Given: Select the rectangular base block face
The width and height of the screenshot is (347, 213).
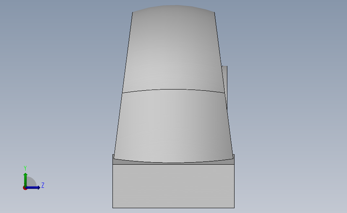Looking at the screenshot, I should (x=173, y=186).
